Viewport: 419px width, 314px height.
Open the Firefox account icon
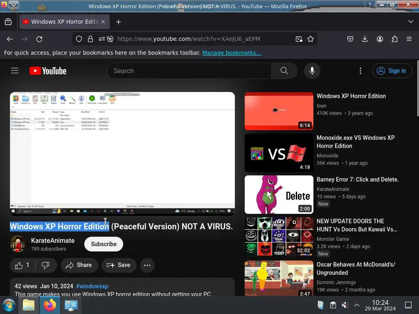[x=380, y=39]
